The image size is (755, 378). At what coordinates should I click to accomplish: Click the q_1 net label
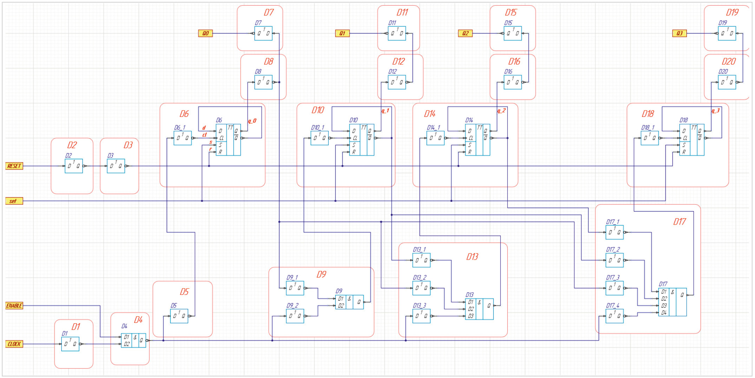pos(385,111)
